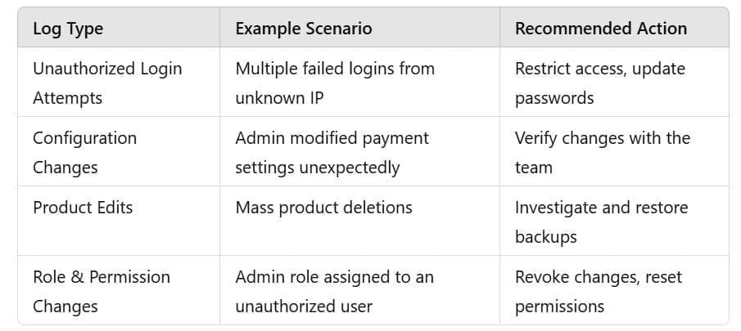741x331 pixels.
Task: Click the word backups in Product Edits row
Action: [546, 237]
